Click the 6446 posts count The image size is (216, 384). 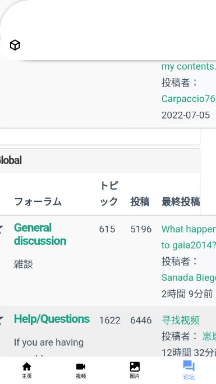click(x=141, y=321)
